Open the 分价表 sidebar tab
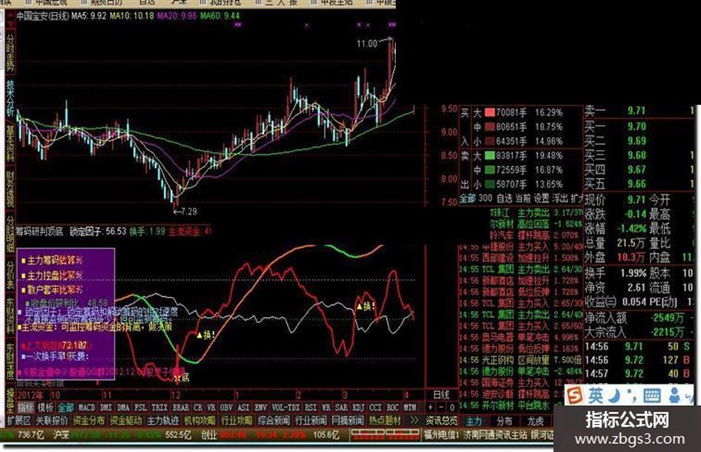This screenshot has height=452, width=701. pos(10,275)
